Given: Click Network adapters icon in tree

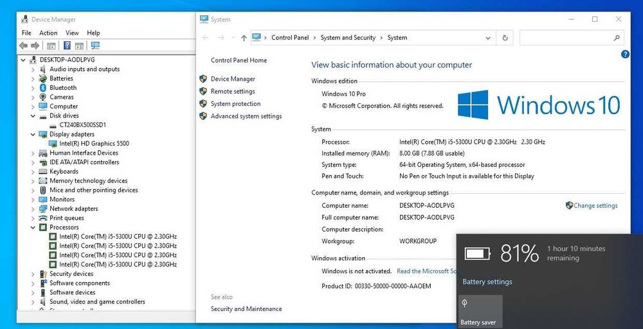Looking at the screenshot, I should tap(43, 208).
